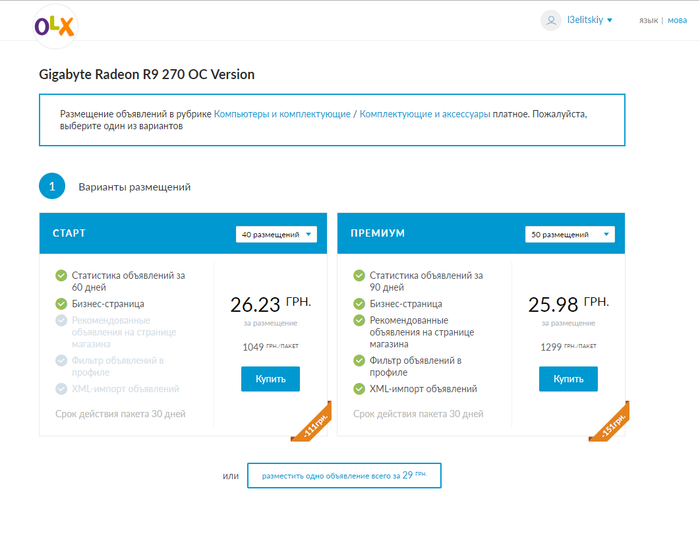Click XML-импорт объявлений text in ПРЕМИУМ

pyautogui.click(x=423, y=389)
